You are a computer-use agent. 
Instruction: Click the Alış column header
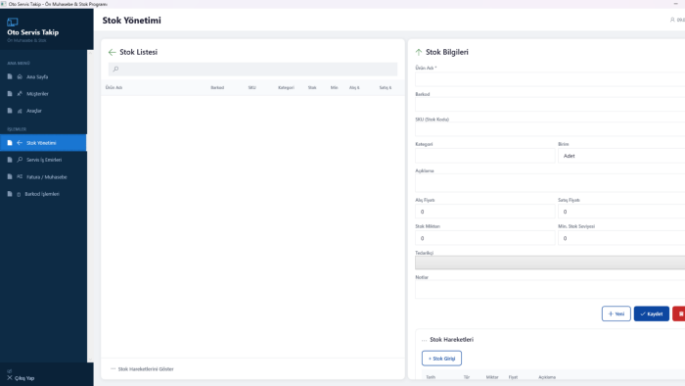(x=354, y=87)
